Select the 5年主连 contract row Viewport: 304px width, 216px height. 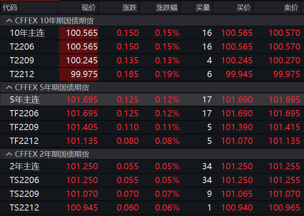[25, 100]
